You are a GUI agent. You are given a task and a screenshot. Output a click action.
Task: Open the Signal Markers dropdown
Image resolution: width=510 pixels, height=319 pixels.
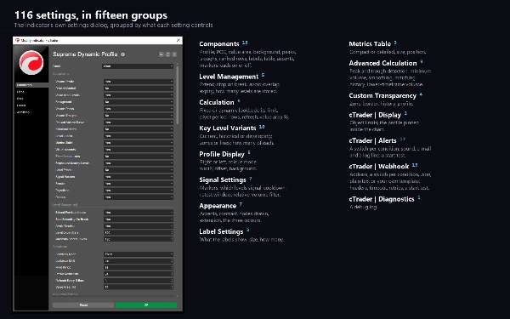(139, 177)
